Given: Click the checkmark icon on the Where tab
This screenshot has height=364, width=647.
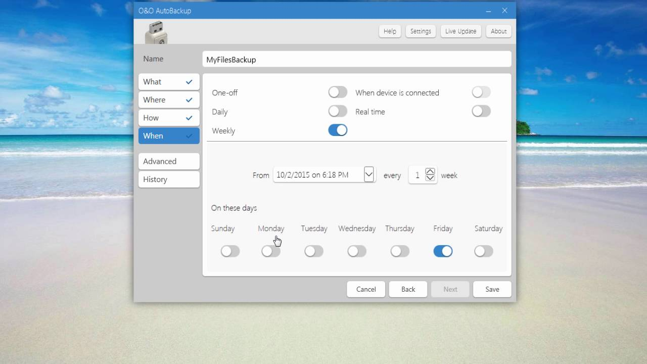Looking at the screenshot, I should pyautogui.click(x=189, y=100).
